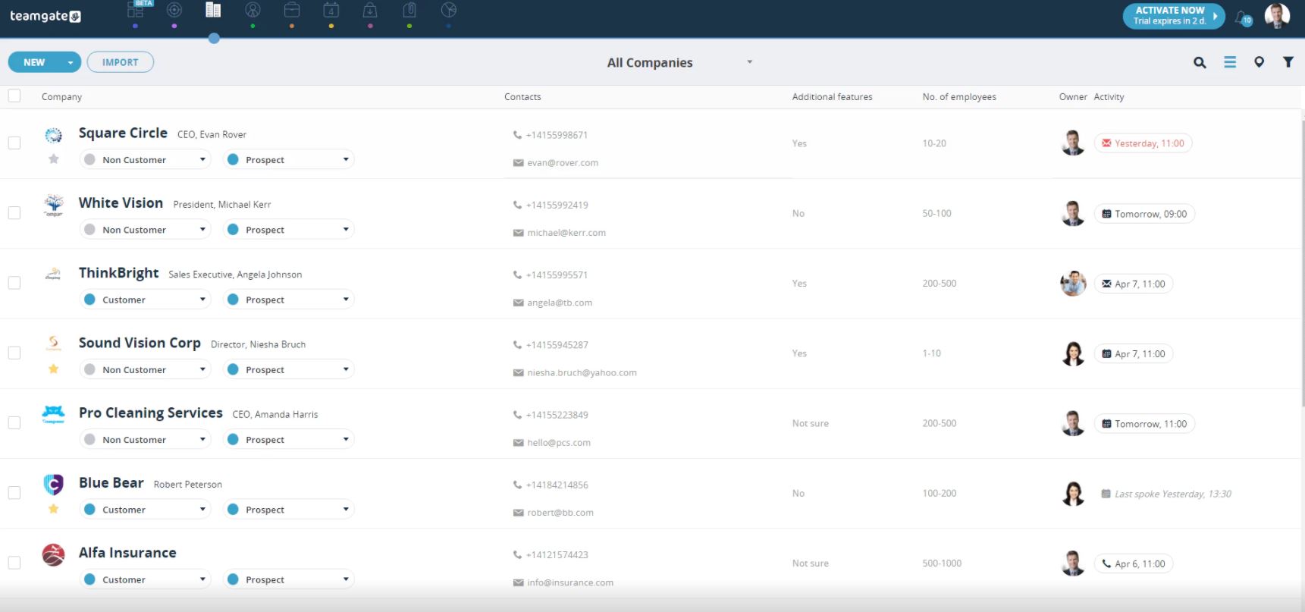The width and height of the screenshot is (1305, 612).
Task: Open the pie chart insights icon
Action: coord(449,10)
